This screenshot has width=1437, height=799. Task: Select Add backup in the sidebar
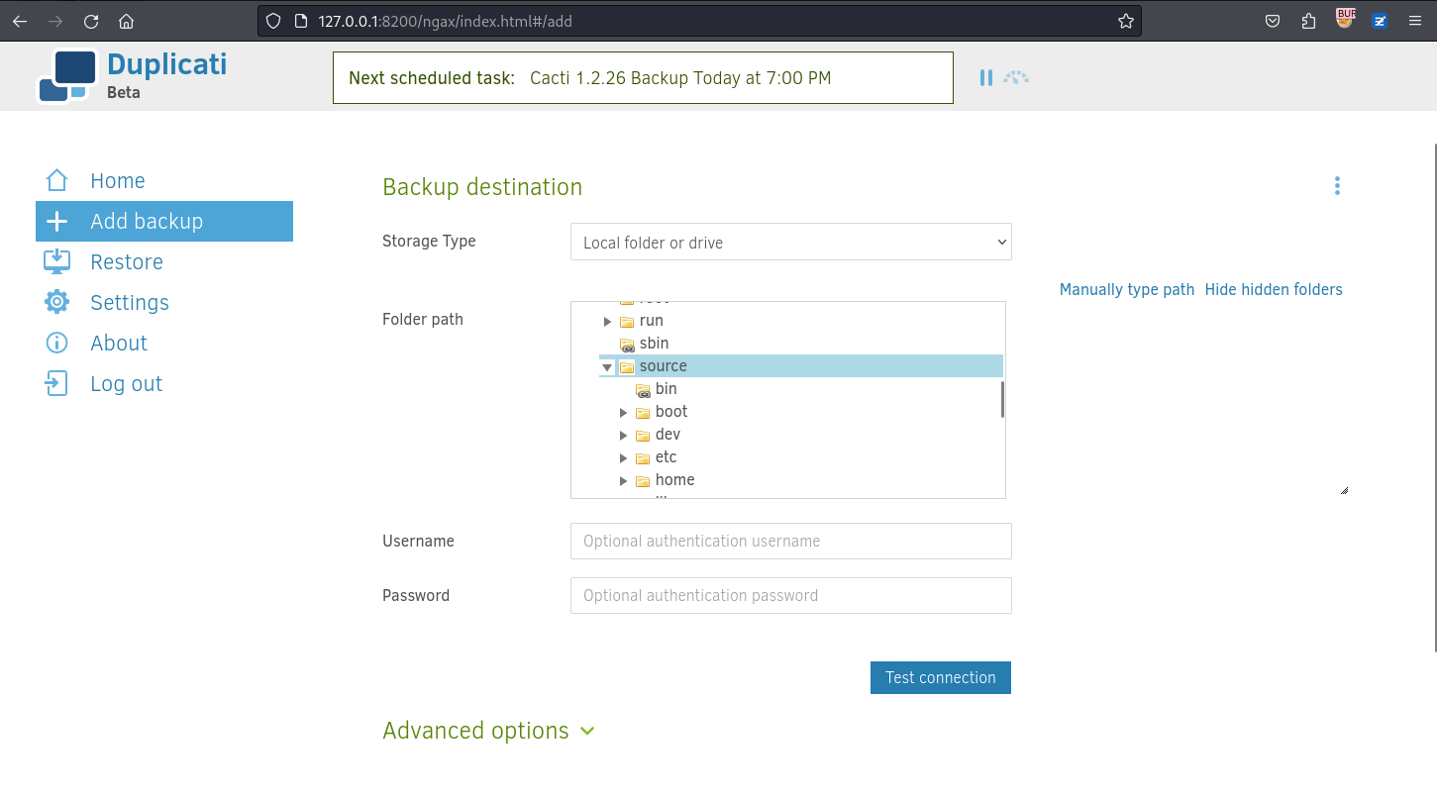(x=164, y=221)
